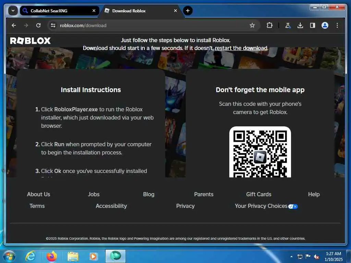The width and height of the screenshot is (351, 263).
Task: Click the muted volume tray icon
Action: coord(316,257)
